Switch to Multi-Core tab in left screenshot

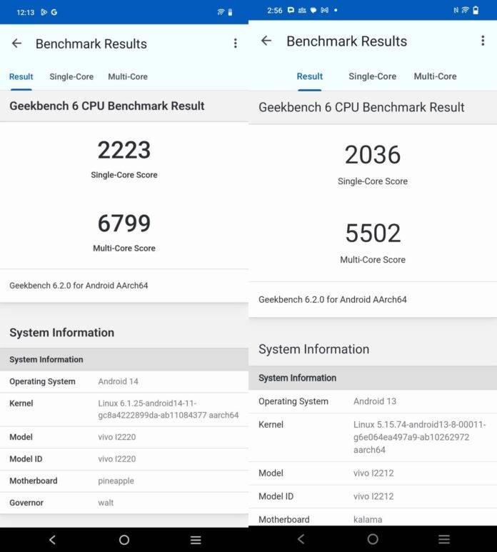pyautogui.click(x=128, y=76)
